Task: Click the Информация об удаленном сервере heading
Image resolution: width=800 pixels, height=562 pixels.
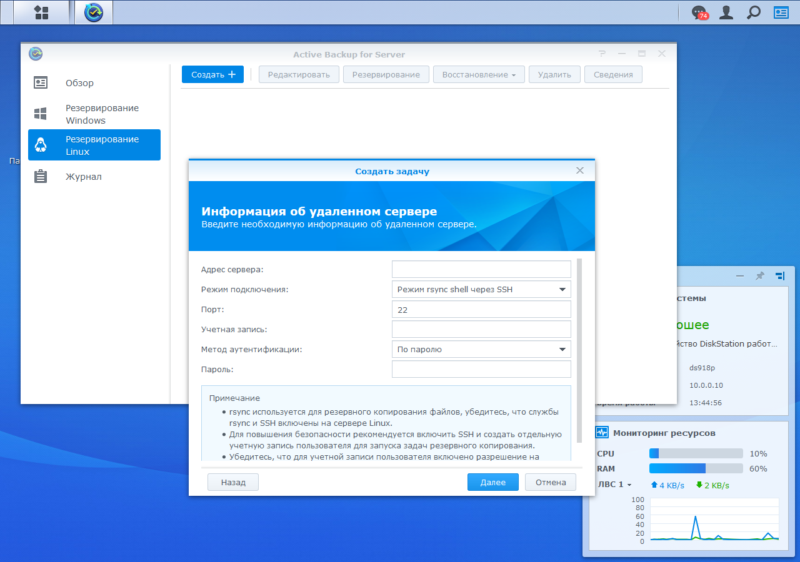Action: pos(319,211)
